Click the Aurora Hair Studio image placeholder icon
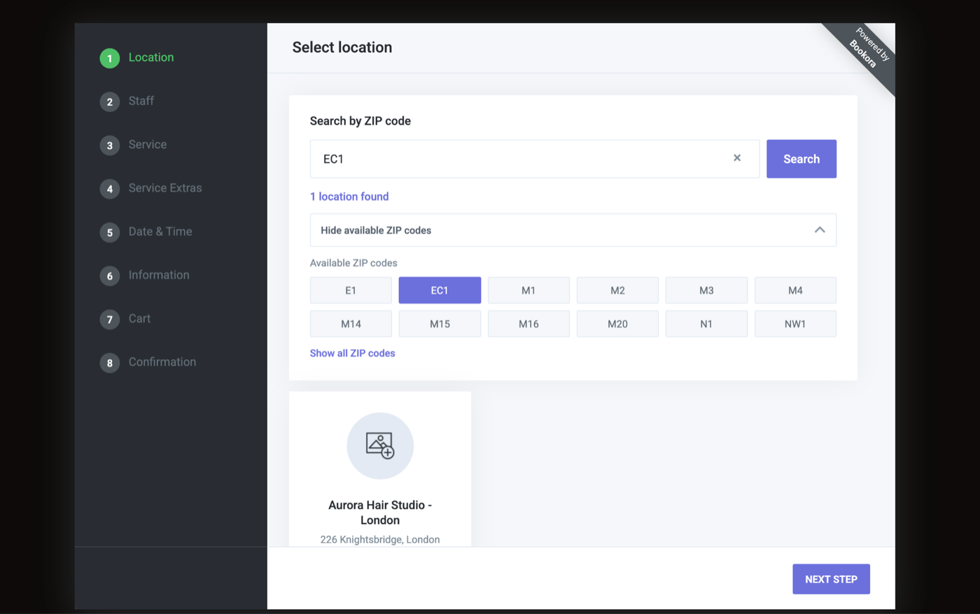Viewport: 980px width, 614px height. pos(380,446)
